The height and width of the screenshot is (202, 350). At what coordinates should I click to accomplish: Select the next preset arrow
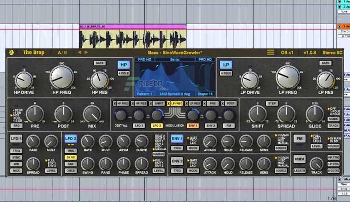(x=86, y=53)
